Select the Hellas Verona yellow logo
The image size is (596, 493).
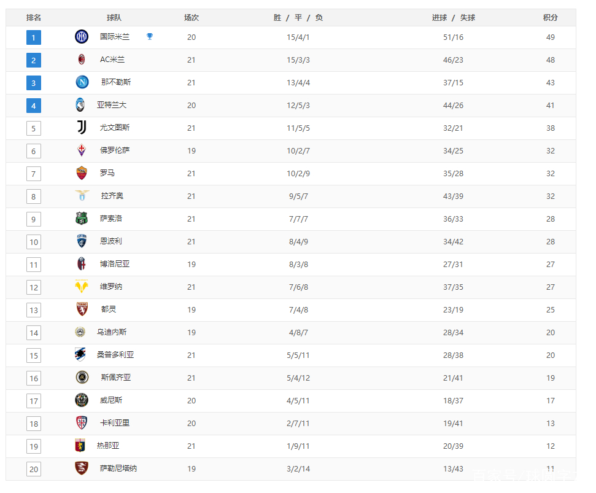(x=82, y=286)
